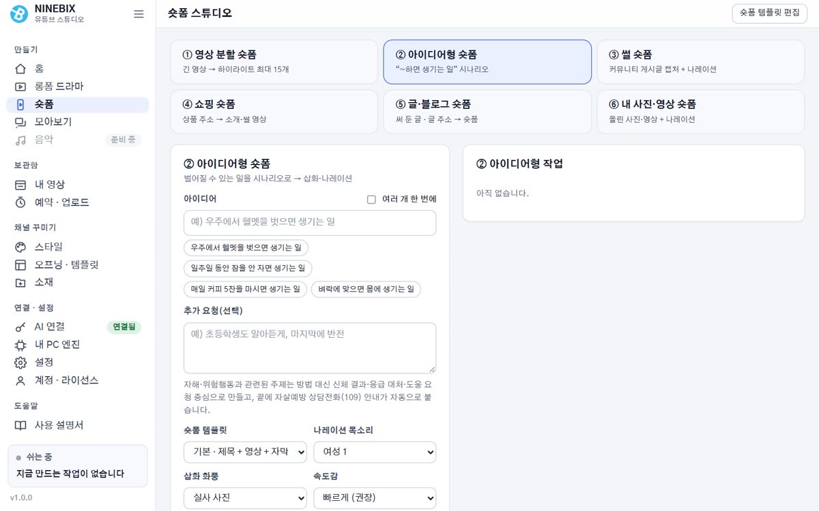Click the 롱폼 드라마 video icon

20,87
